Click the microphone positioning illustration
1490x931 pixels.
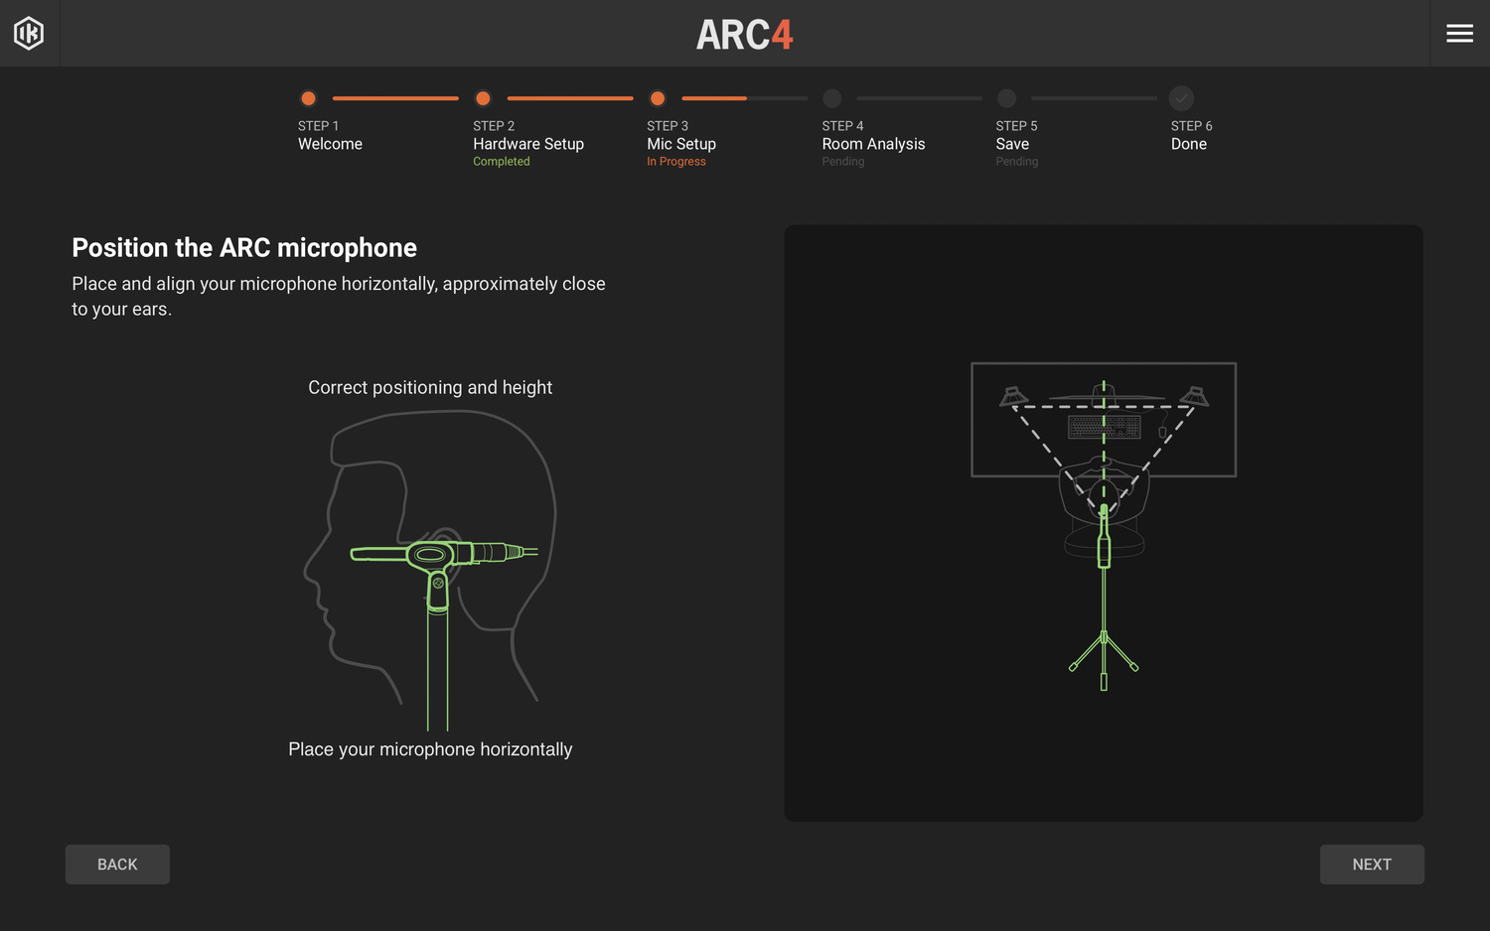click(430, 566)
